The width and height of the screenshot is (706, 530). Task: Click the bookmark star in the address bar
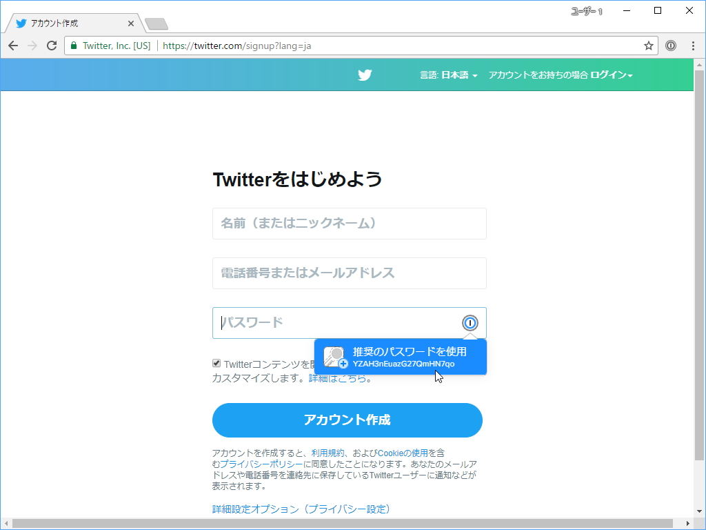(x=648, y=46)
